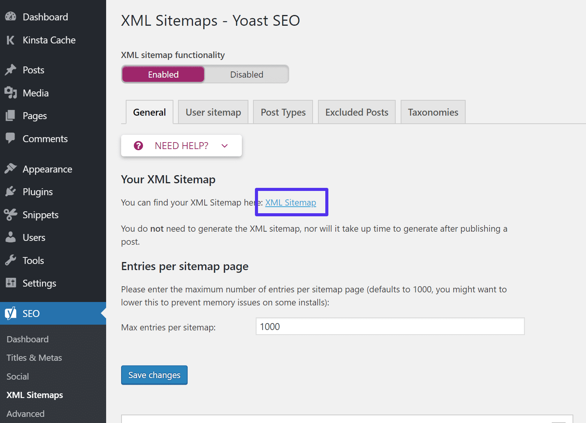Open Dashboard in the top sidebar menu
This screenshot has width=586, height=423.
pos(45,17)
